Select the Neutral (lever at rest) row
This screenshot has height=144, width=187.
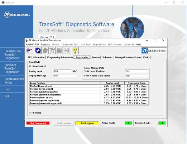coord(89,86)
